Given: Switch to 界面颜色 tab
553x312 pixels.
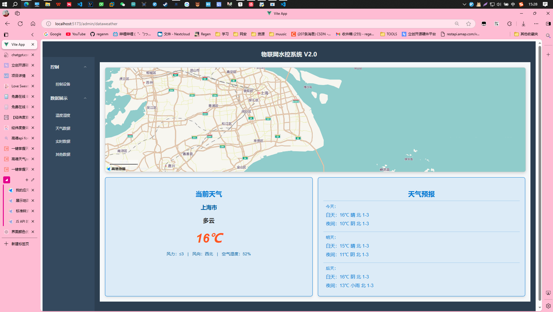Looking at the screenshot, I should click(x=16, y=232).
